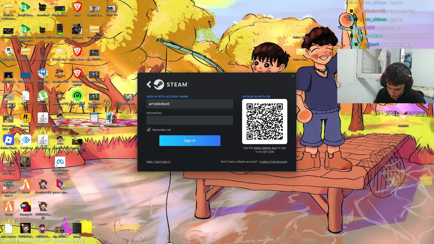The width and height of the screenshot is (434, 244).
Task: Open the Steam Mobile App link
Action: pos(265,148)
